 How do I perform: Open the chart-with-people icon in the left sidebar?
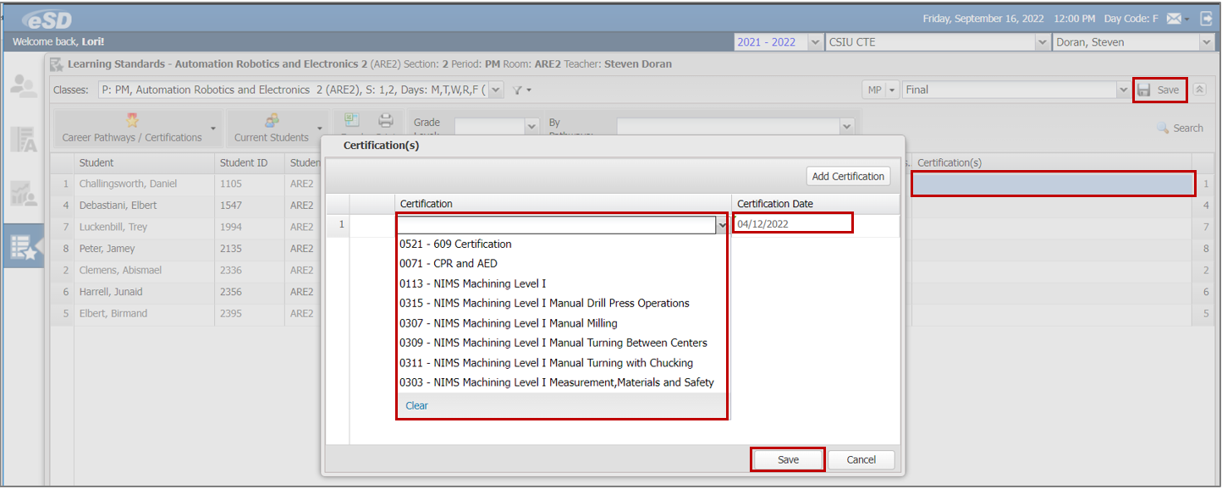[x=23, y=194]
